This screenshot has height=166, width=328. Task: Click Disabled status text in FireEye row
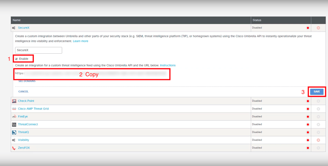click(257, 117)
